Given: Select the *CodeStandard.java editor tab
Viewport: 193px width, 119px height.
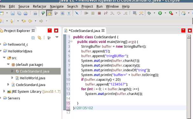Looking at the screenshot, I should [x=84, y=31].
